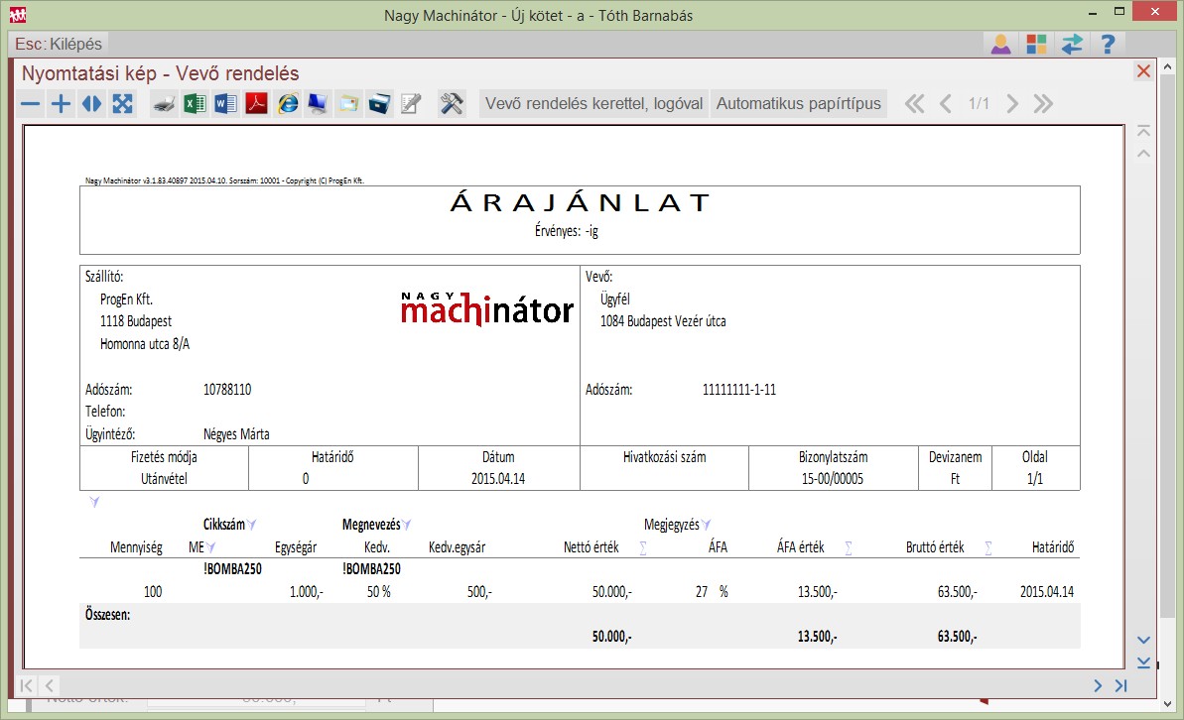Open the user profile icon

(1000, 45)
